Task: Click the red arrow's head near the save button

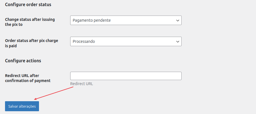Action: 35,99
